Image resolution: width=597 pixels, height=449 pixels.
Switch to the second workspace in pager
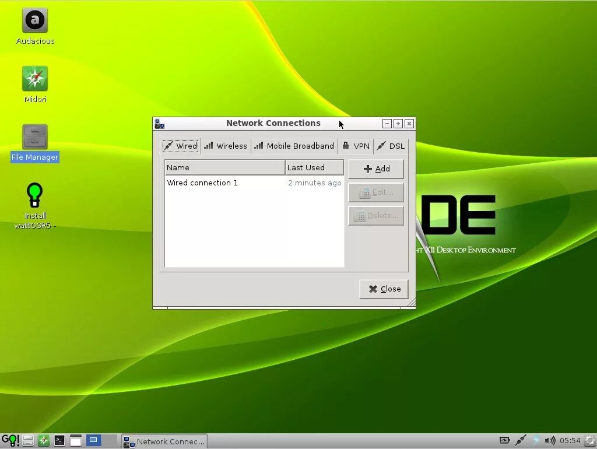(110, 441)
